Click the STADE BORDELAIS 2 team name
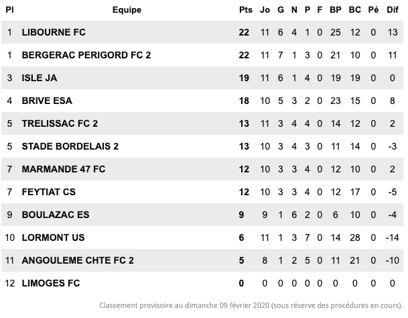This screenshot has height=318, width=408. [x=70, y=146]
